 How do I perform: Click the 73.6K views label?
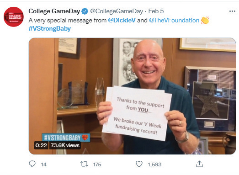[65, 145]
